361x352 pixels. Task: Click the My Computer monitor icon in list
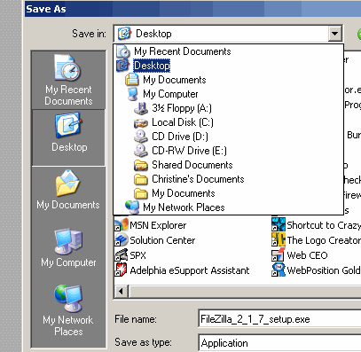pos(132,94)
